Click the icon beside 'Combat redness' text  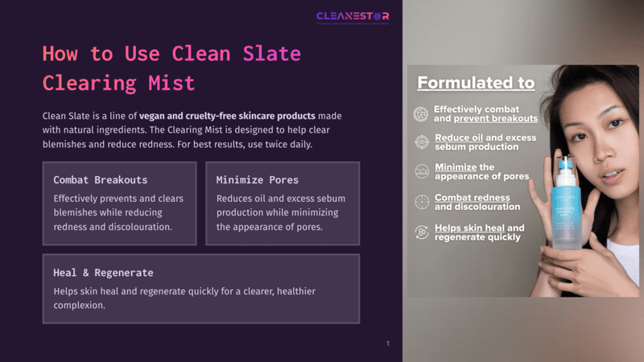click(x=421, y=202)
